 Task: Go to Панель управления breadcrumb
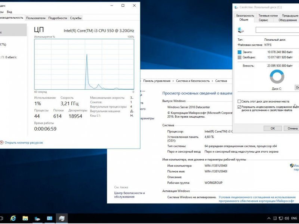click(x=157, y=81)
